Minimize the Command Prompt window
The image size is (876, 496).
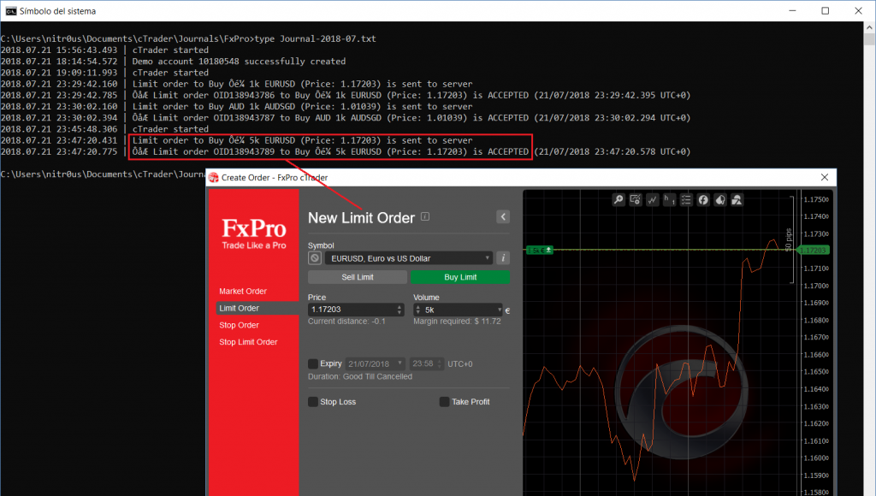tap(793, 10)
